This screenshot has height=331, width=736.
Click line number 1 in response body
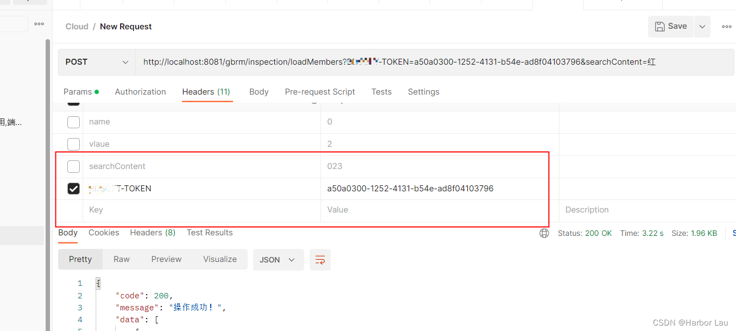tap(80, 283)
